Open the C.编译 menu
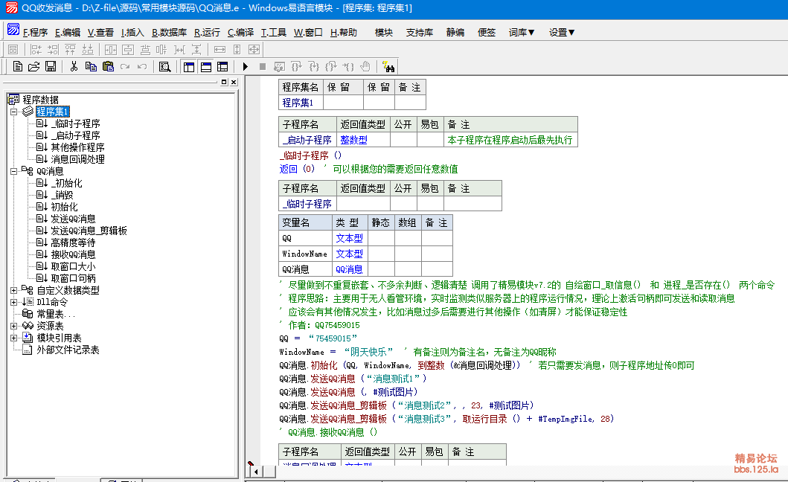Viewport: 788px width, 482px height. coord(241,32)
